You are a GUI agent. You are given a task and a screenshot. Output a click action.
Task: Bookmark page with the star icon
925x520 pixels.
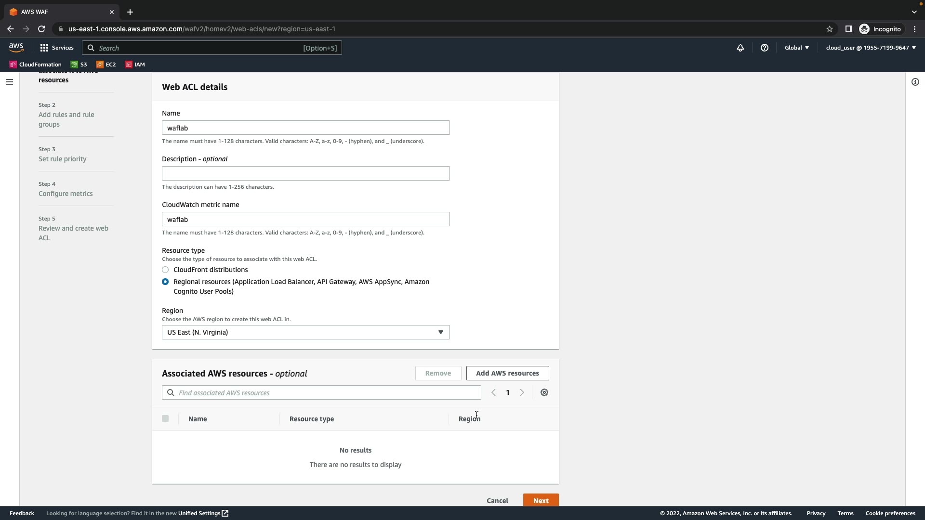point(829,29)
